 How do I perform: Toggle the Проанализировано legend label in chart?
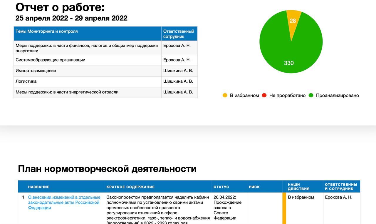point(337,96)
